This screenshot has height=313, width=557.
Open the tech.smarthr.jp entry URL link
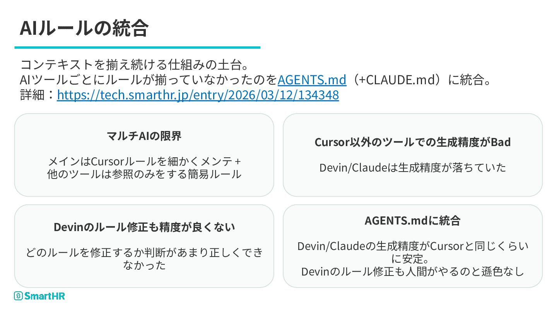pos(198,95)
